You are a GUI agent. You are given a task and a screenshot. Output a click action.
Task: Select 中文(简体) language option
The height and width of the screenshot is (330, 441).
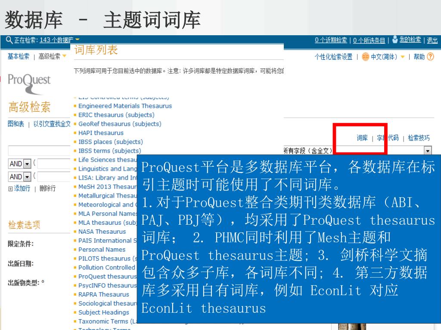pyautogui.click(x=384, y=57)
